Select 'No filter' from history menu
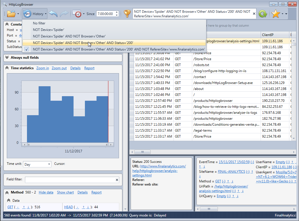This screenshot has width=299, height=221. [114, 23]
